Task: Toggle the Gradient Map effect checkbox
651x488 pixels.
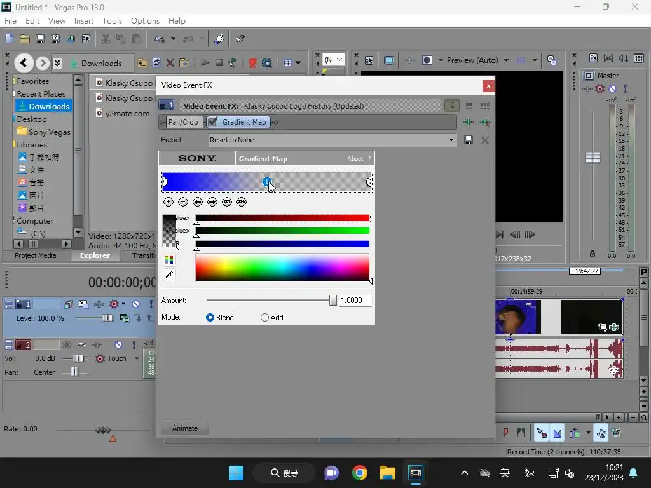Action: coord(212,121)
